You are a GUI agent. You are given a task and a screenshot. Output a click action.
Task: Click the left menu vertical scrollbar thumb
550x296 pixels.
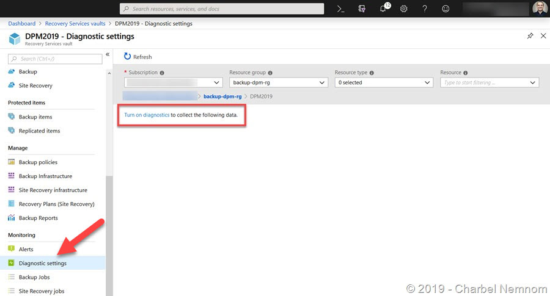[109, 236]
